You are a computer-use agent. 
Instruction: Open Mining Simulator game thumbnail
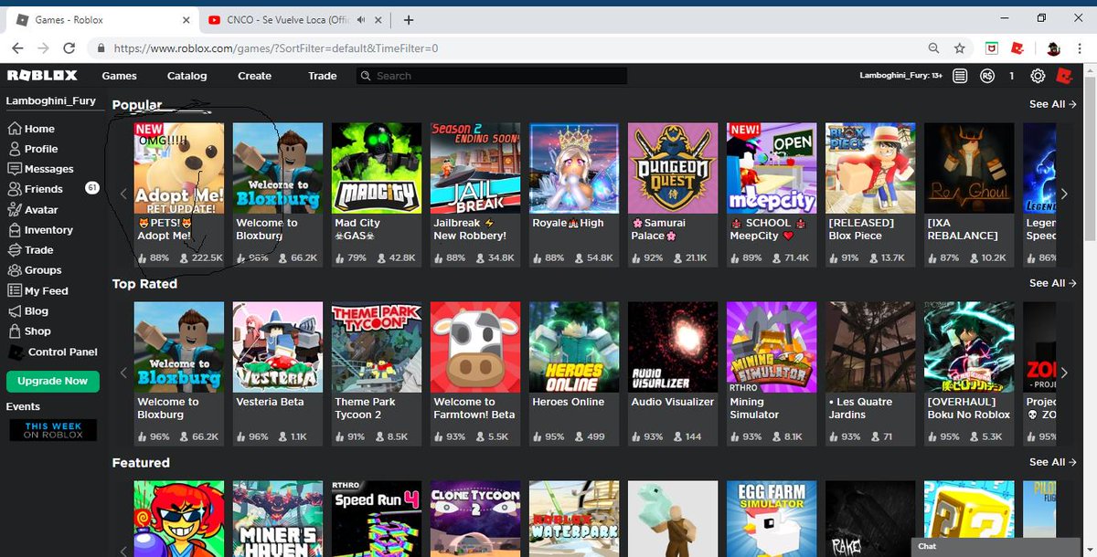(772, 346)
